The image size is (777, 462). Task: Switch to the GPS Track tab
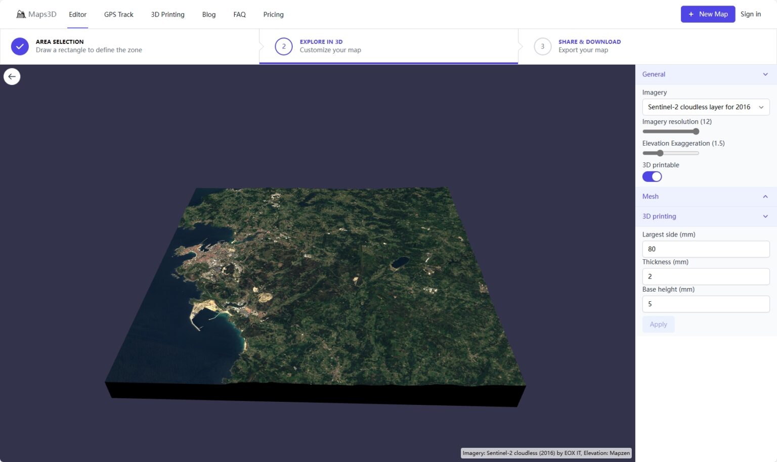pyautogui.click(x=118, y=14)
